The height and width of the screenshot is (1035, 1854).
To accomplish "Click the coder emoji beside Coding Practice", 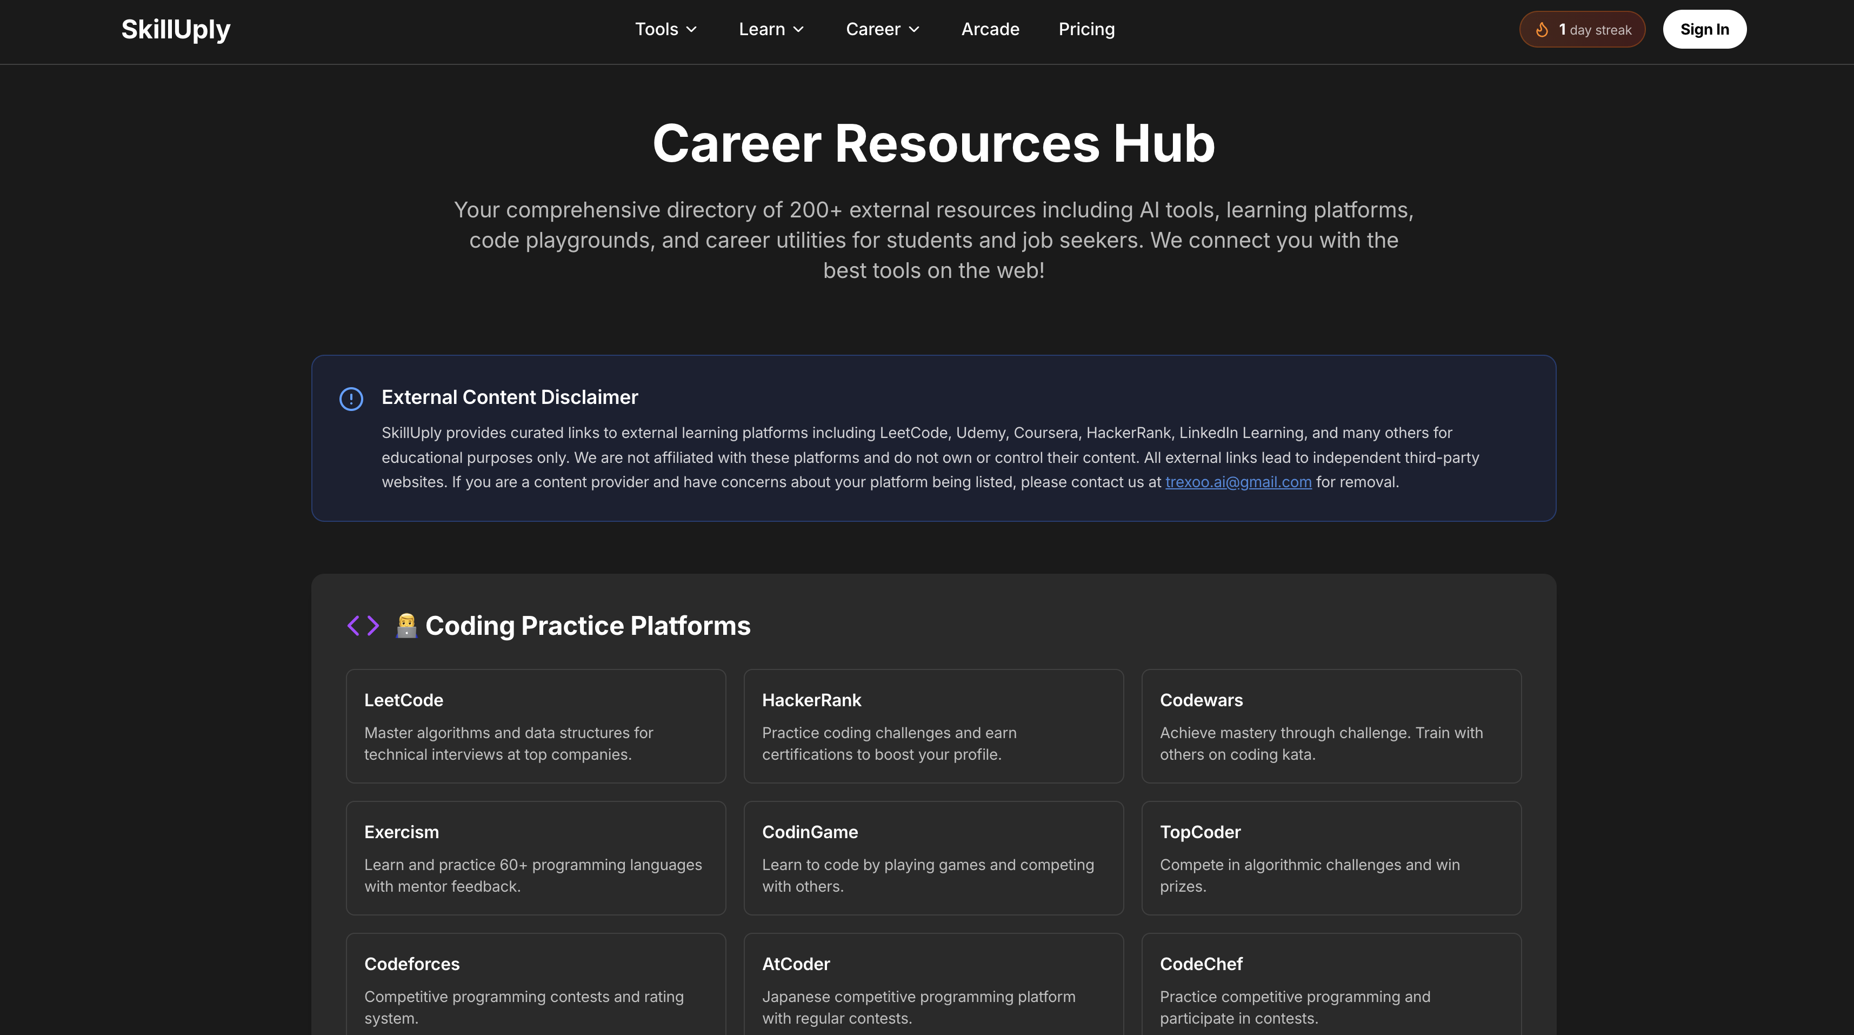I will tap(406, 625).
